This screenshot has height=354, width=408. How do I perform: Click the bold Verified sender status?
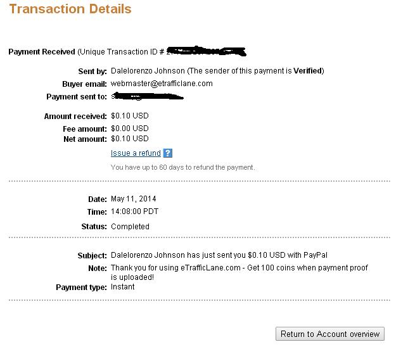(x=307, y=71)
